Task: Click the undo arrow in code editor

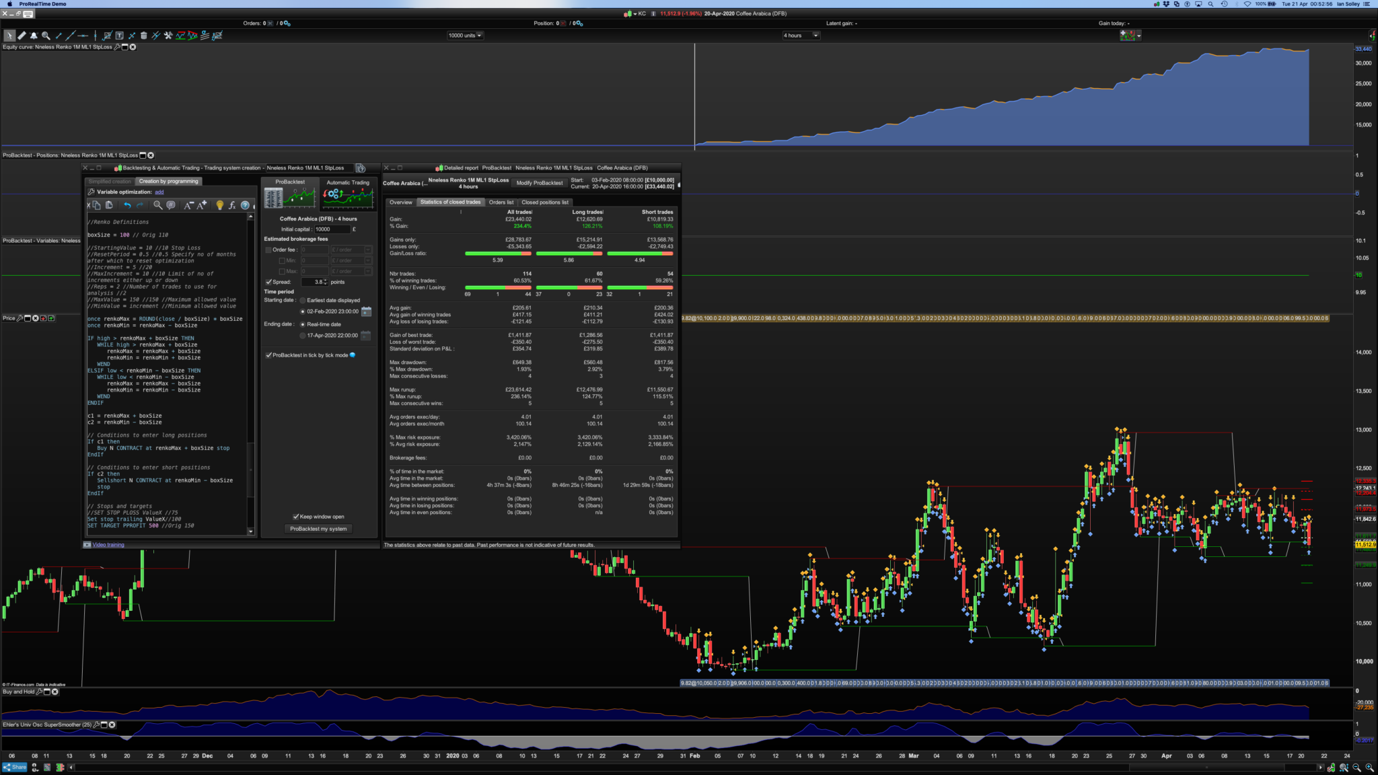Action: pos(127,205)
